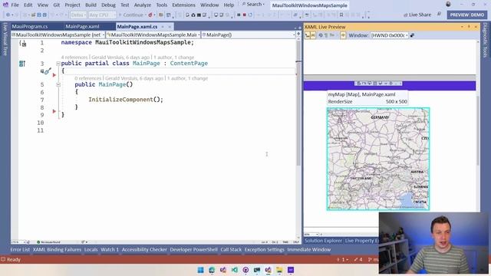Screen dimensions: 491x276
Task: Open the Live Share button
Action: [417, 15]
